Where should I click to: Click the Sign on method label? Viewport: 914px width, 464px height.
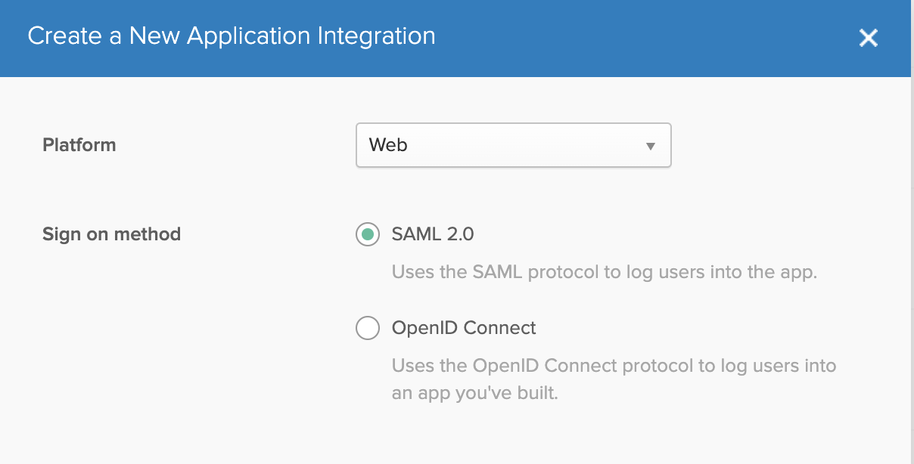tap(111, 234)
